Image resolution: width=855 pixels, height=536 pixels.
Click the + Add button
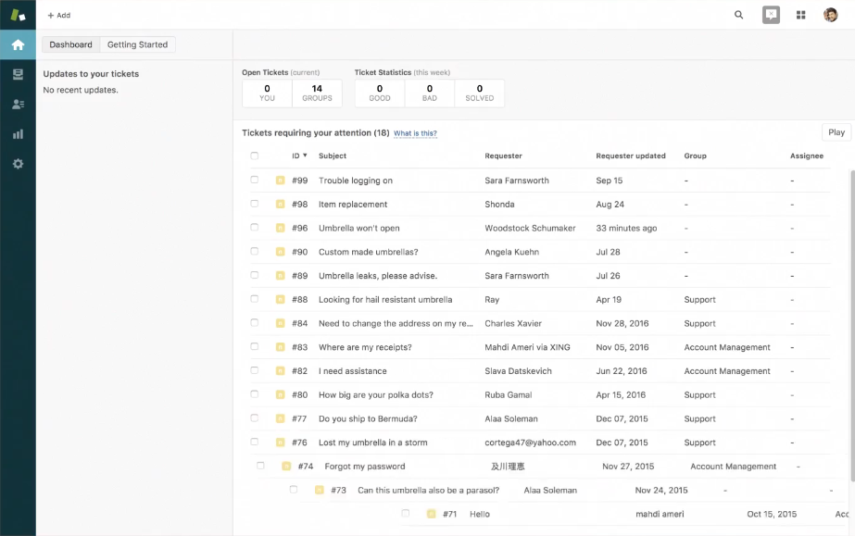[58, 15]
